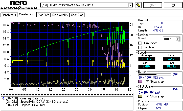The width and height of the screenshot is (183, 111).
Task: Click the Average speed 13.41x readout
Action: click(x=147, y=59)
